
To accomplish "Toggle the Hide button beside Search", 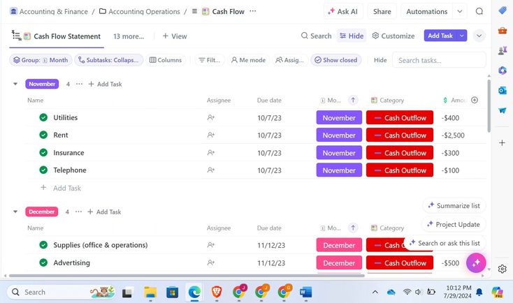I will [x=352, y=36].
